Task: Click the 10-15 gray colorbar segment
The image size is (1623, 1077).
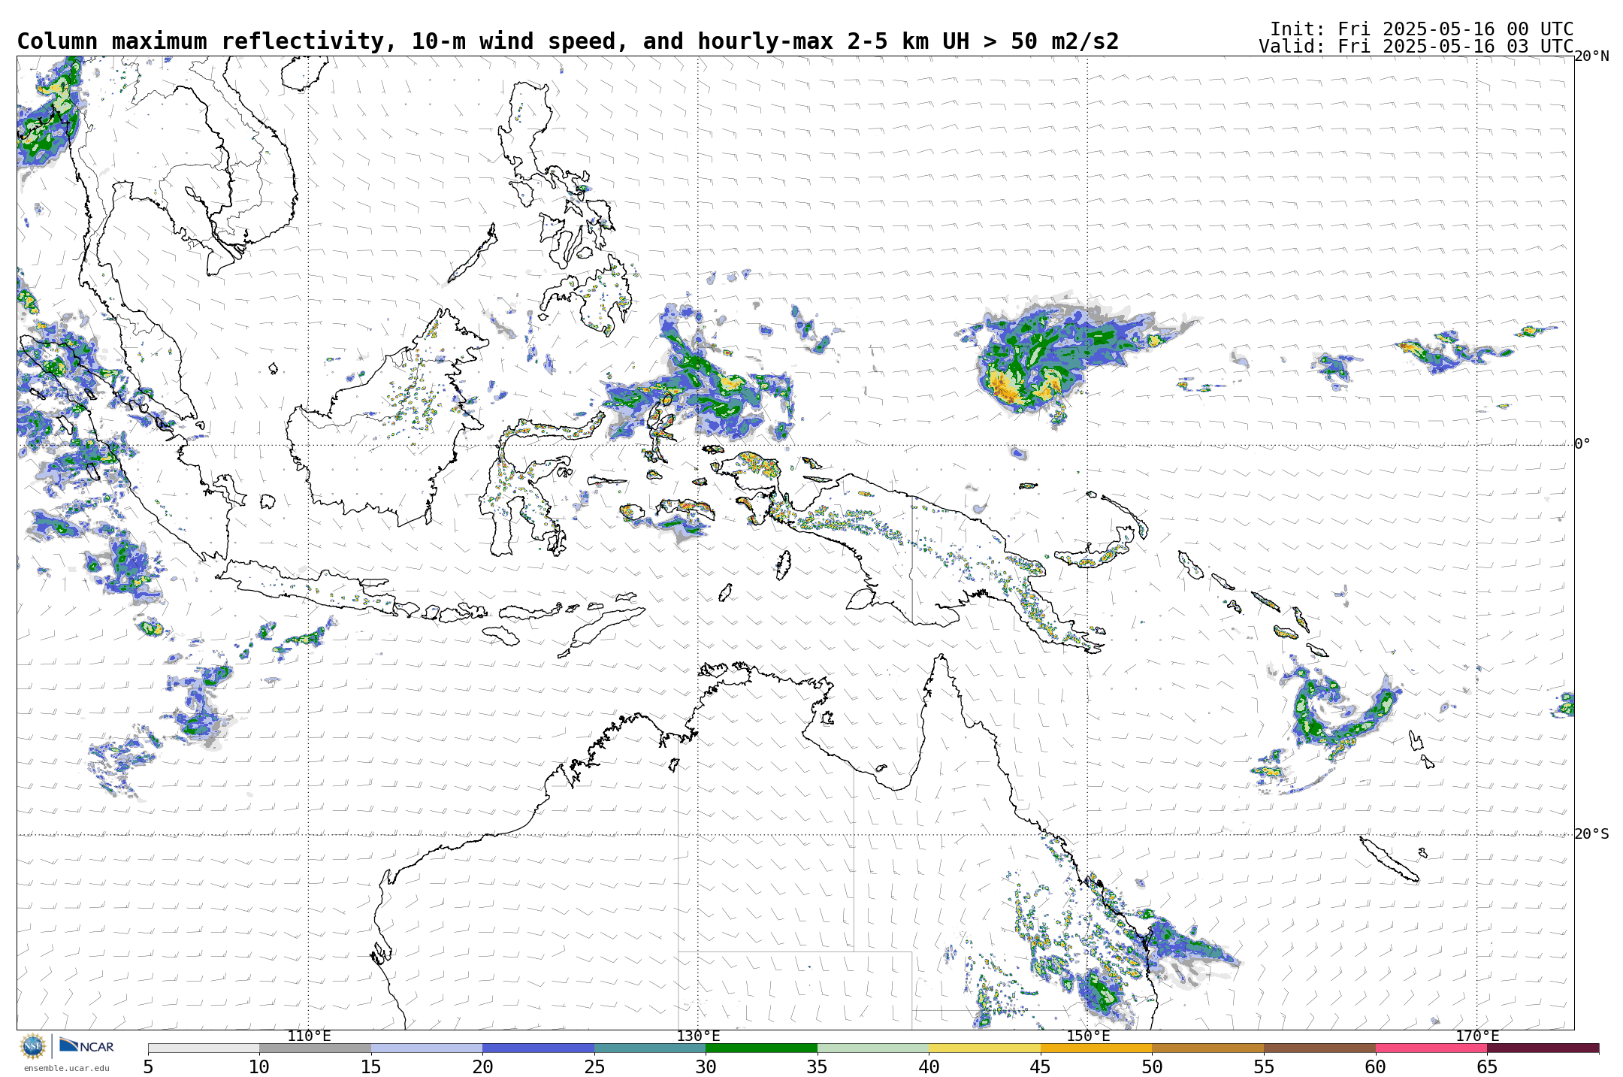Action: (315, 1048)
